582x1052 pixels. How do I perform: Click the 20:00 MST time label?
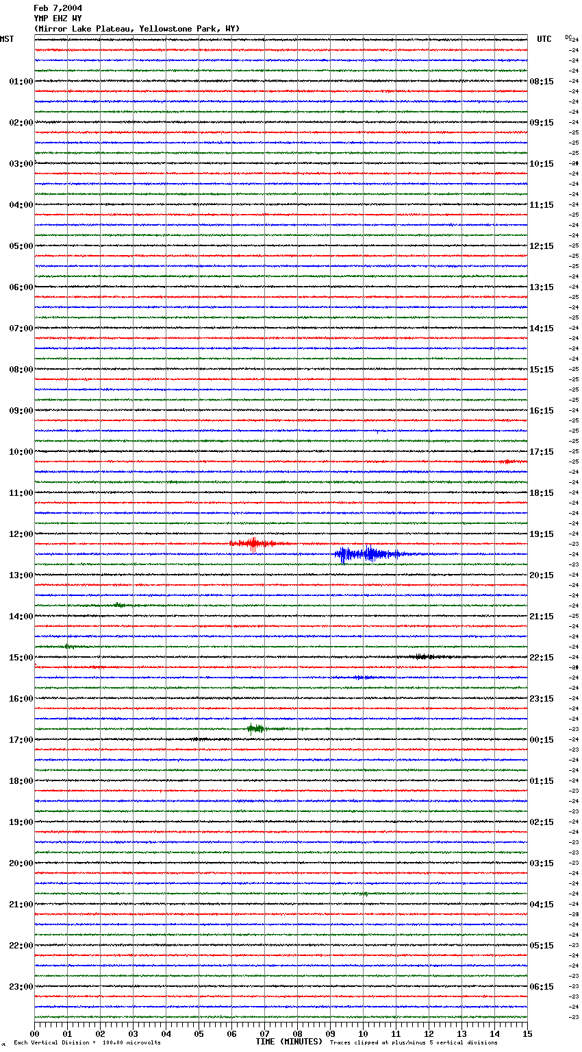click(21, 863)
